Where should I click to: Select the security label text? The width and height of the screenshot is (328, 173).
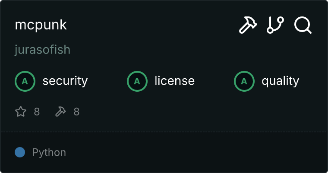65,81
